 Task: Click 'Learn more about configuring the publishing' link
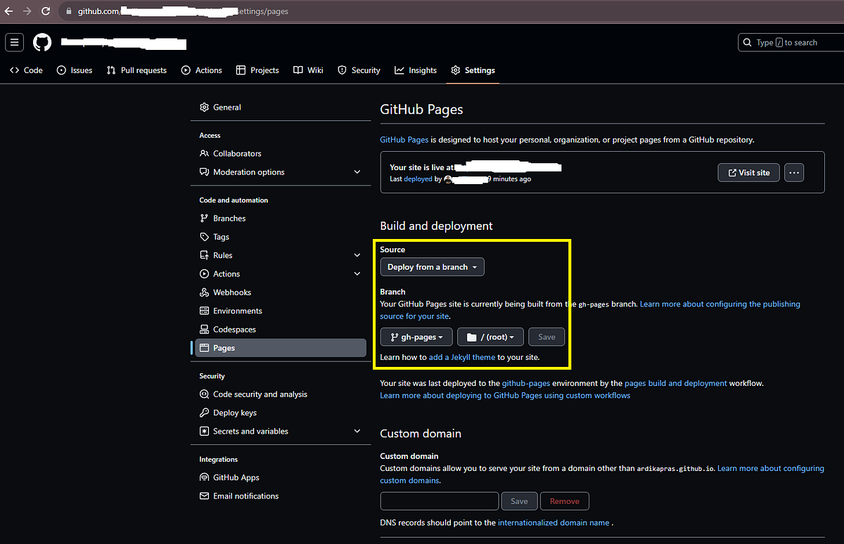point(720,304)
